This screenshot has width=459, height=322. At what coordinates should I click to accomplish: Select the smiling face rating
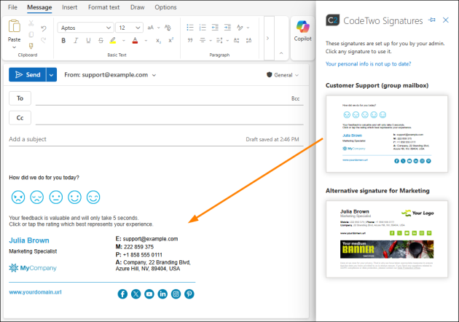coord(74,197)
